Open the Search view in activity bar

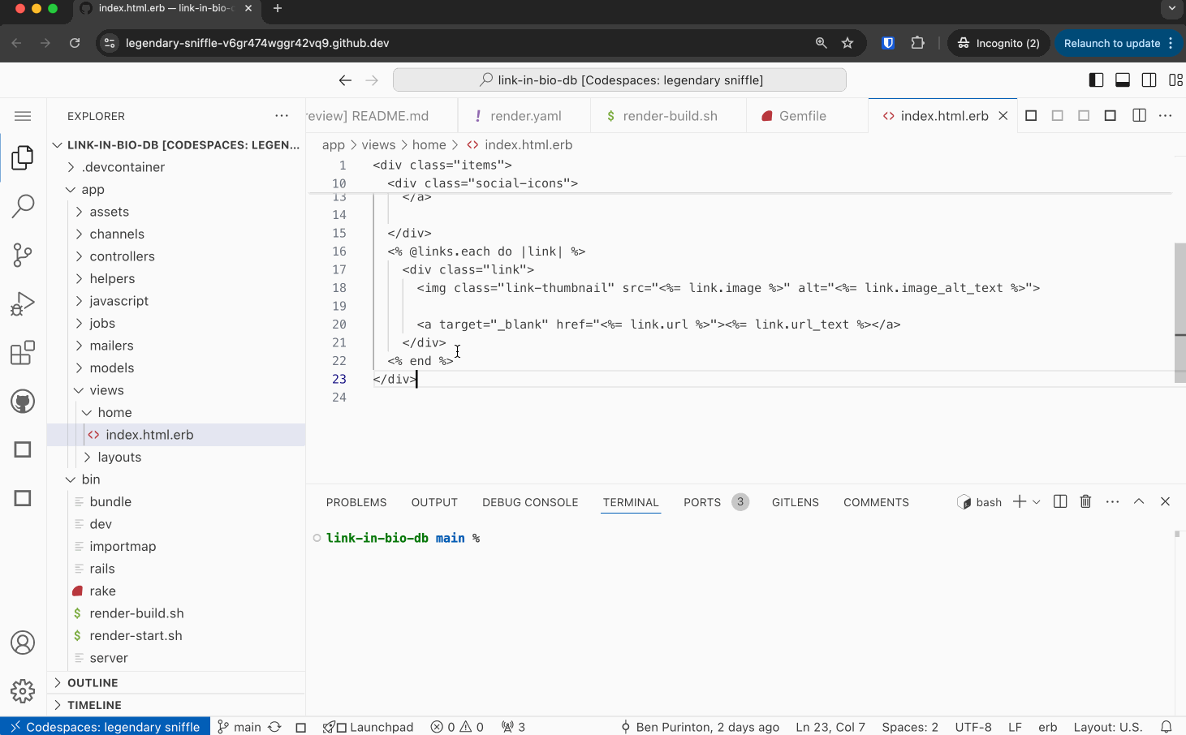point(23,206)
